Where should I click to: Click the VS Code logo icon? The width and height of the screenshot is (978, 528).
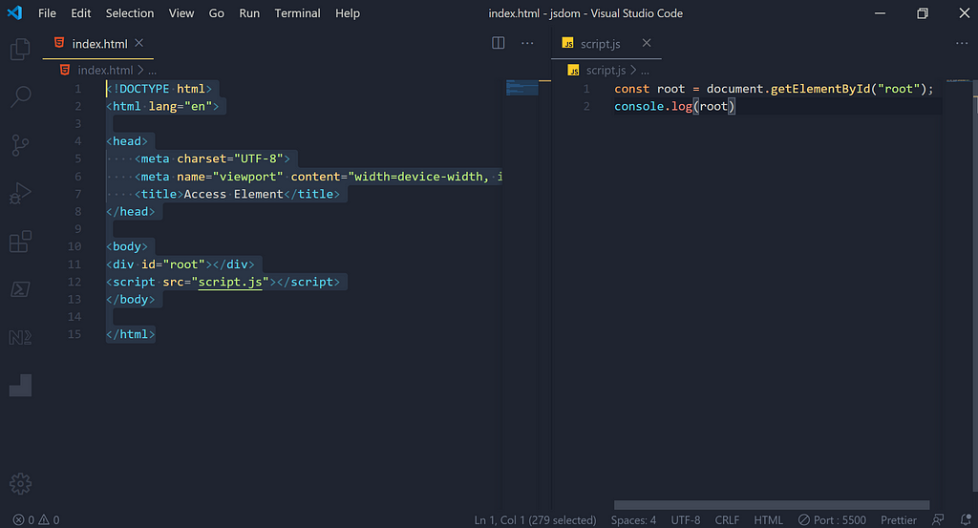coord(15,12)
